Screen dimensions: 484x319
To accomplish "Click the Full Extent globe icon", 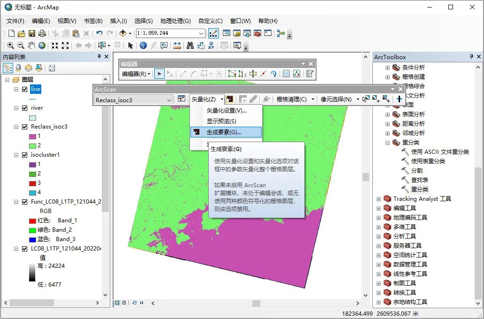I will tap(42, 46).
